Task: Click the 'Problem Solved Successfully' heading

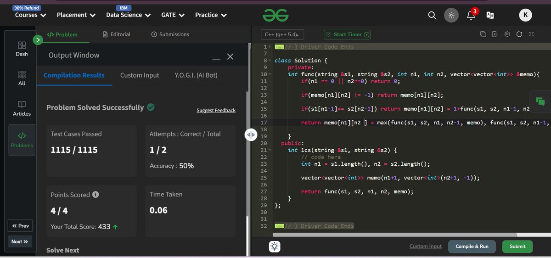Action: pyautogui.click(x=95, y=107)
